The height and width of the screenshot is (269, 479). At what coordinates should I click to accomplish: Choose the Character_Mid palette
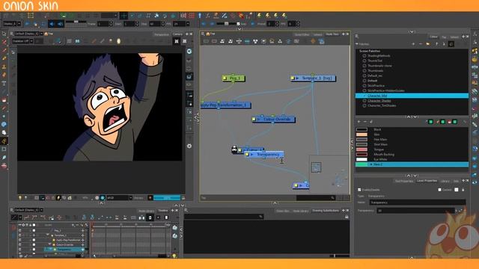[x=412, y=96]
